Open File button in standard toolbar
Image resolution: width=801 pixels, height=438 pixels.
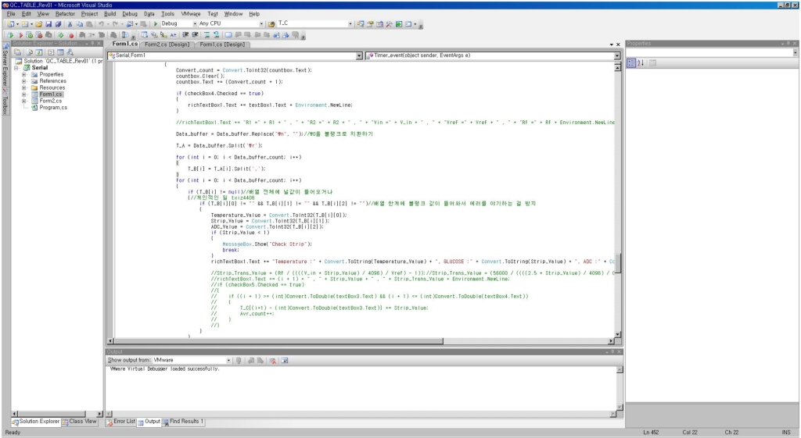click(x=39, y=24)
